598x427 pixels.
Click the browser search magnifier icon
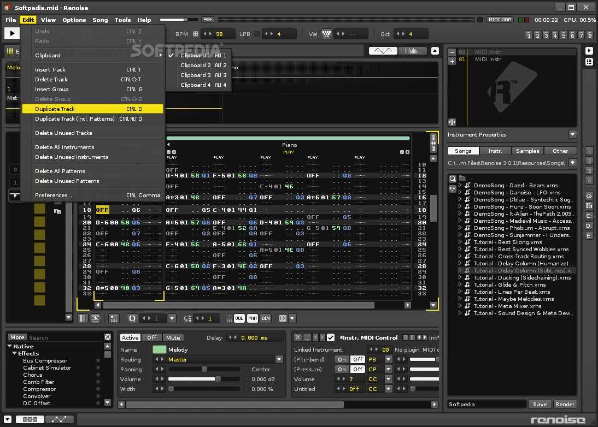[x=452, y=179]
